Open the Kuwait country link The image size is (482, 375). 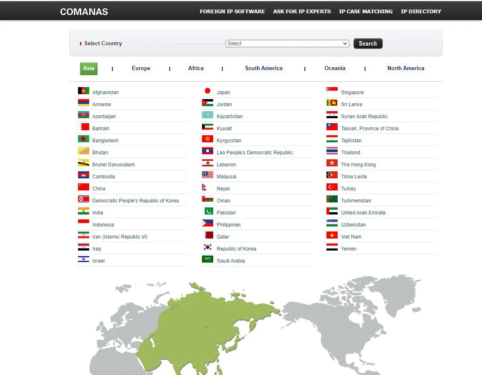point(224,129)
